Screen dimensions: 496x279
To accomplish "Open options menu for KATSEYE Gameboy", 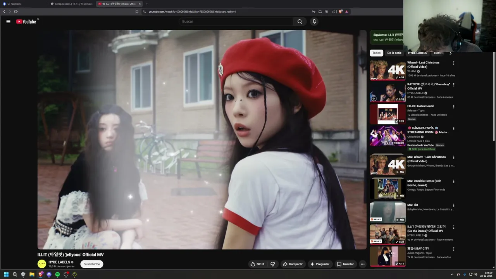I will click(454, 84).
